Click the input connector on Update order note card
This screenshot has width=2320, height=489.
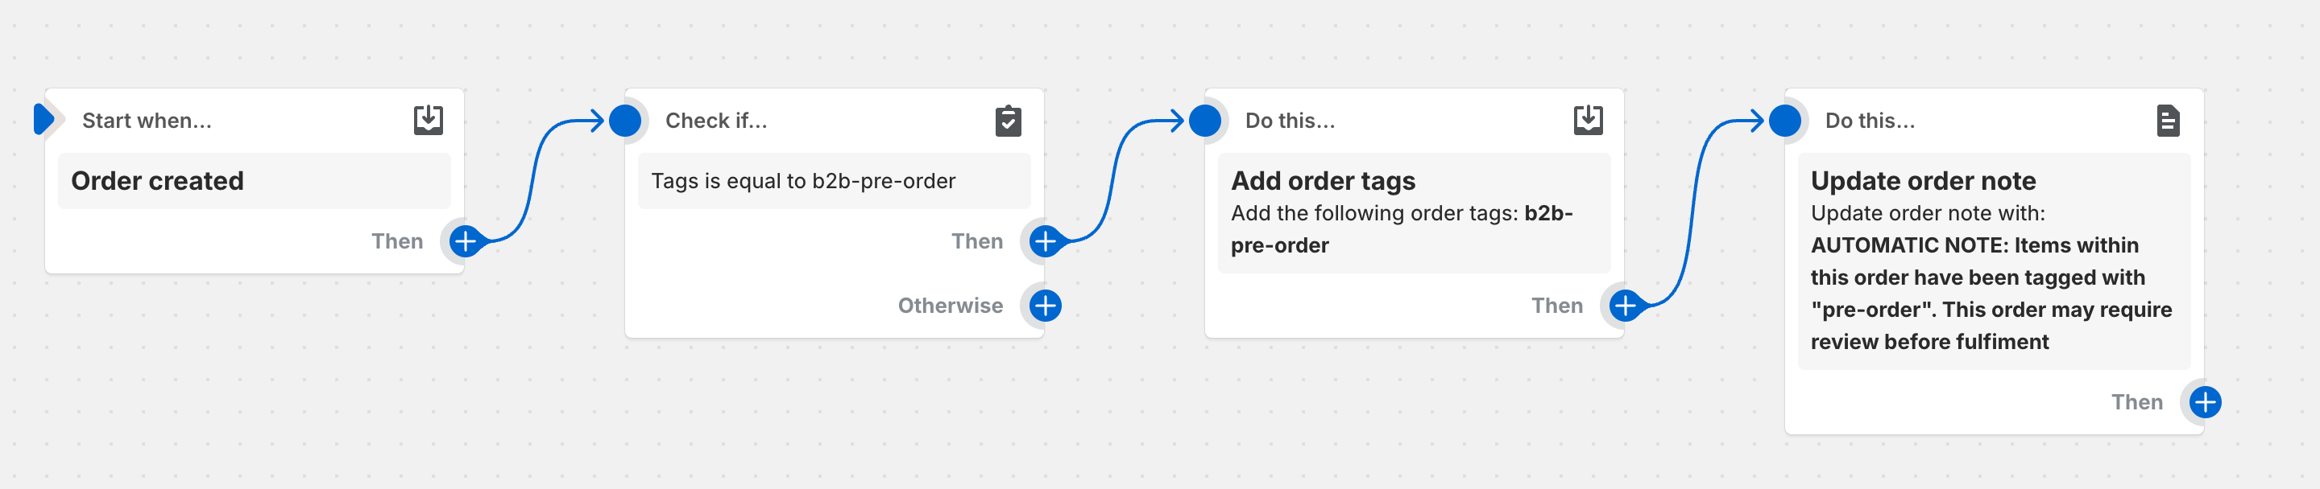(x=1784, y=120)
